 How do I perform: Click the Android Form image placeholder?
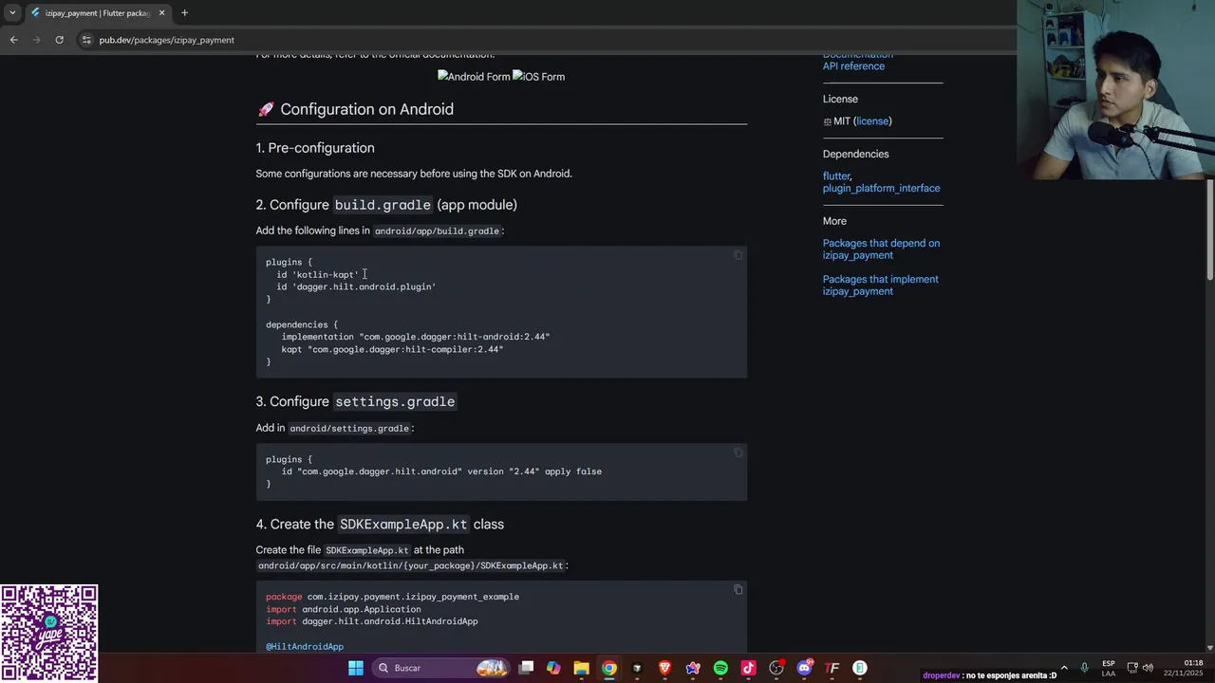click(x=474, y=77)
